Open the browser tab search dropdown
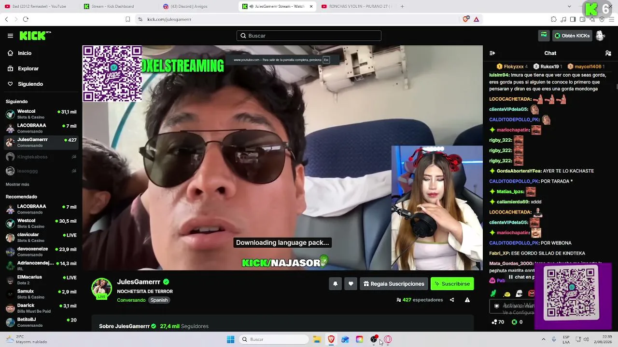618x347 pixels. (569, 6)
